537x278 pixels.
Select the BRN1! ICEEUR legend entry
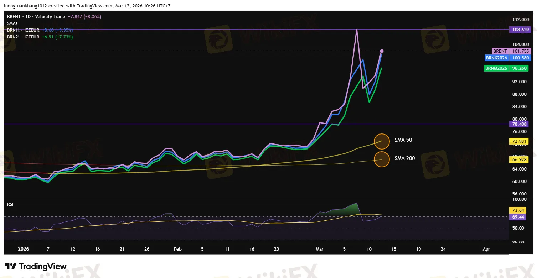pos(23,31)
